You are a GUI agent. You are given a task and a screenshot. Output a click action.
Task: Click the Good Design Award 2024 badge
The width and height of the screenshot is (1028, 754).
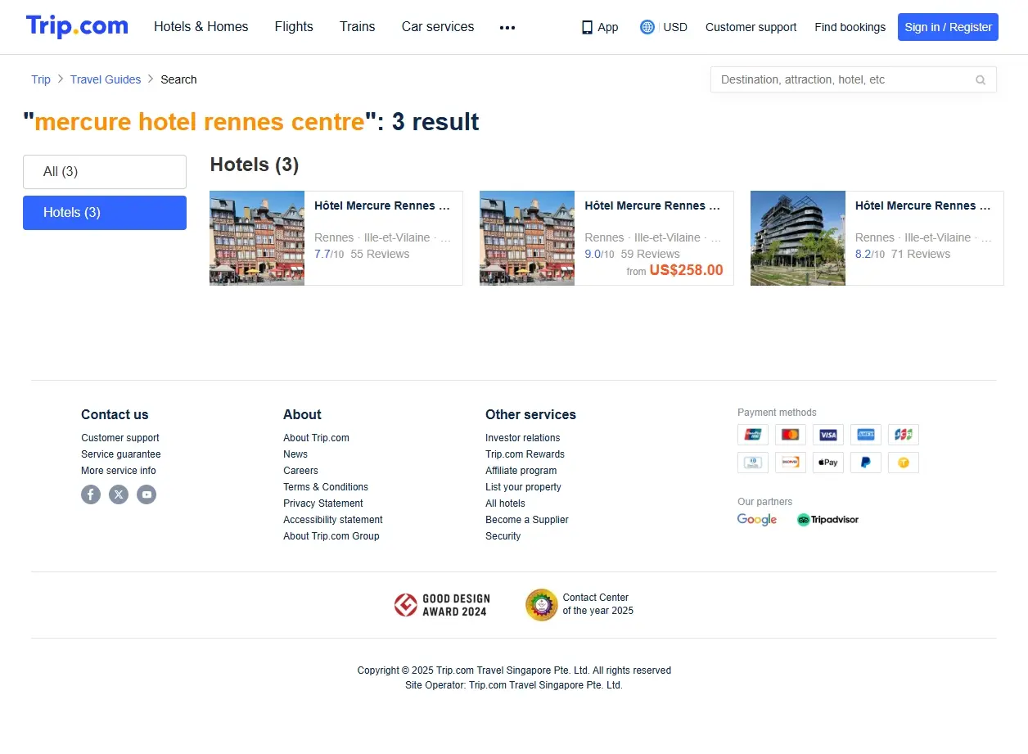point(440,605)
